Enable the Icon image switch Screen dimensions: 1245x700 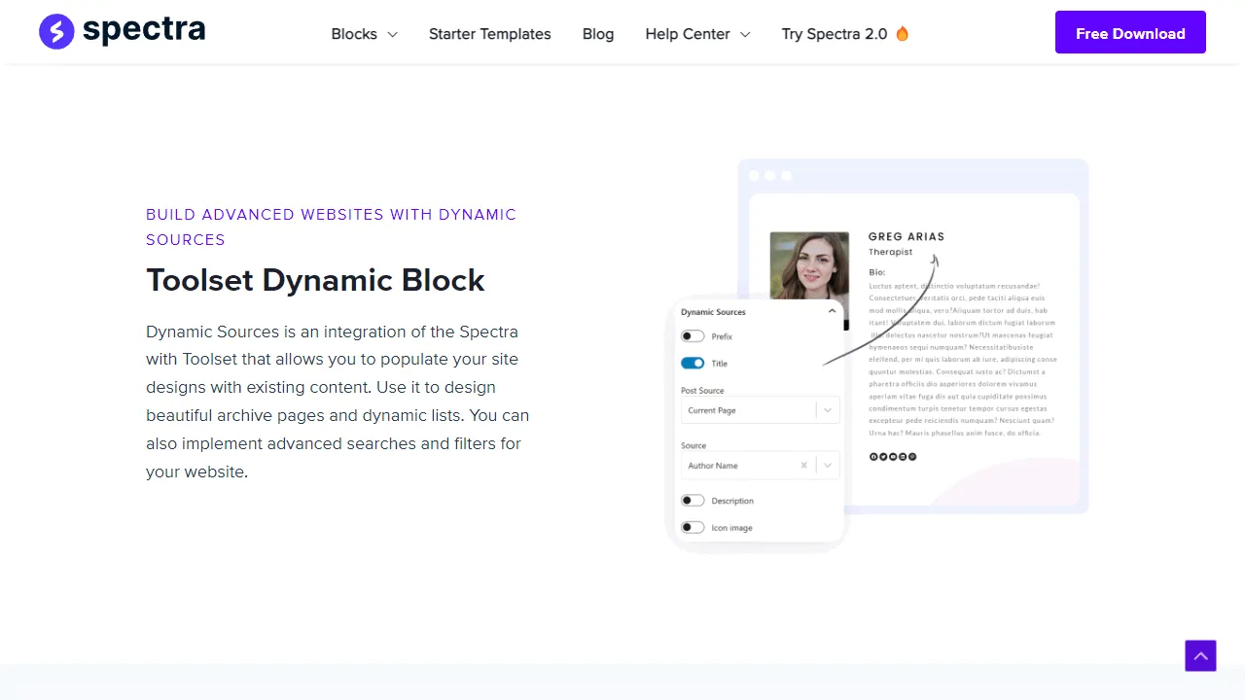(693, 528)
